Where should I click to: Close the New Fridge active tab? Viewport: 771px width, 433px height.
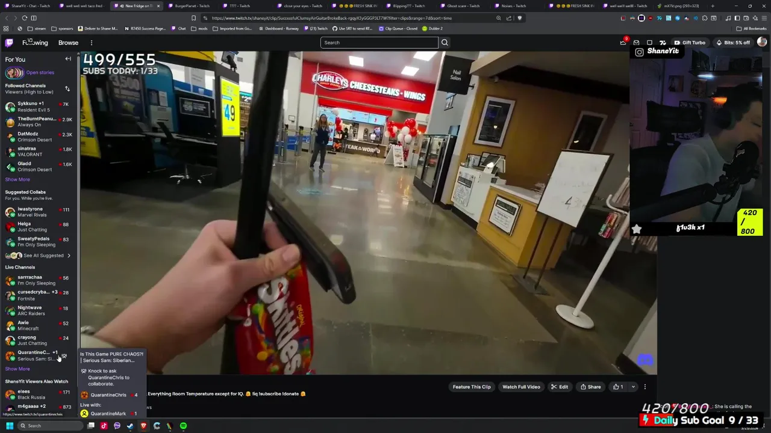tap(158, 6)
